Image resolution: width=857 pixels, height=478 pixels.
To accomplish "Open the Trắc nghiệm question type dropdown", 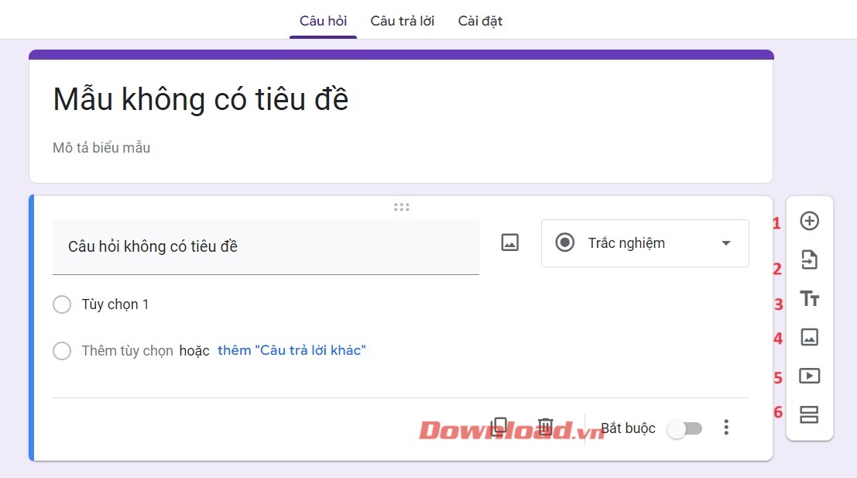I will point(645,243).
